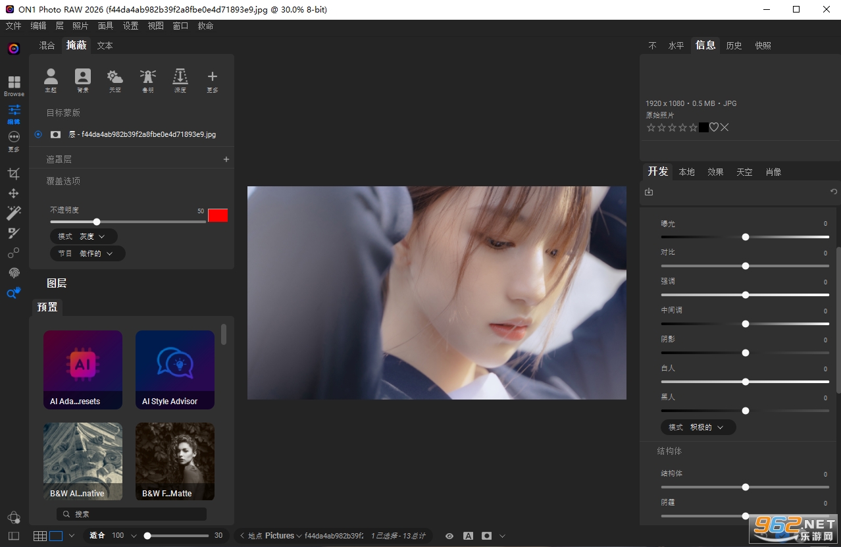
Task: Select the masking brush tool
Action: [14, 233]
